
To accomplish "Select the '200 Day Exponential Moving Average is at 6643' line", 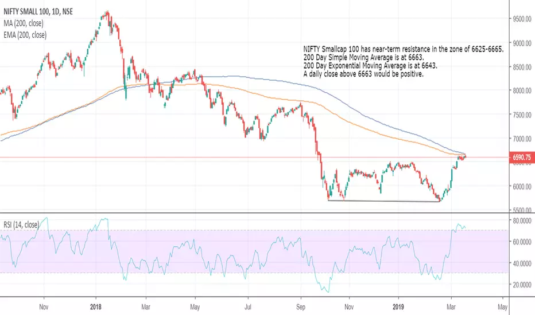I will [370, 65].
